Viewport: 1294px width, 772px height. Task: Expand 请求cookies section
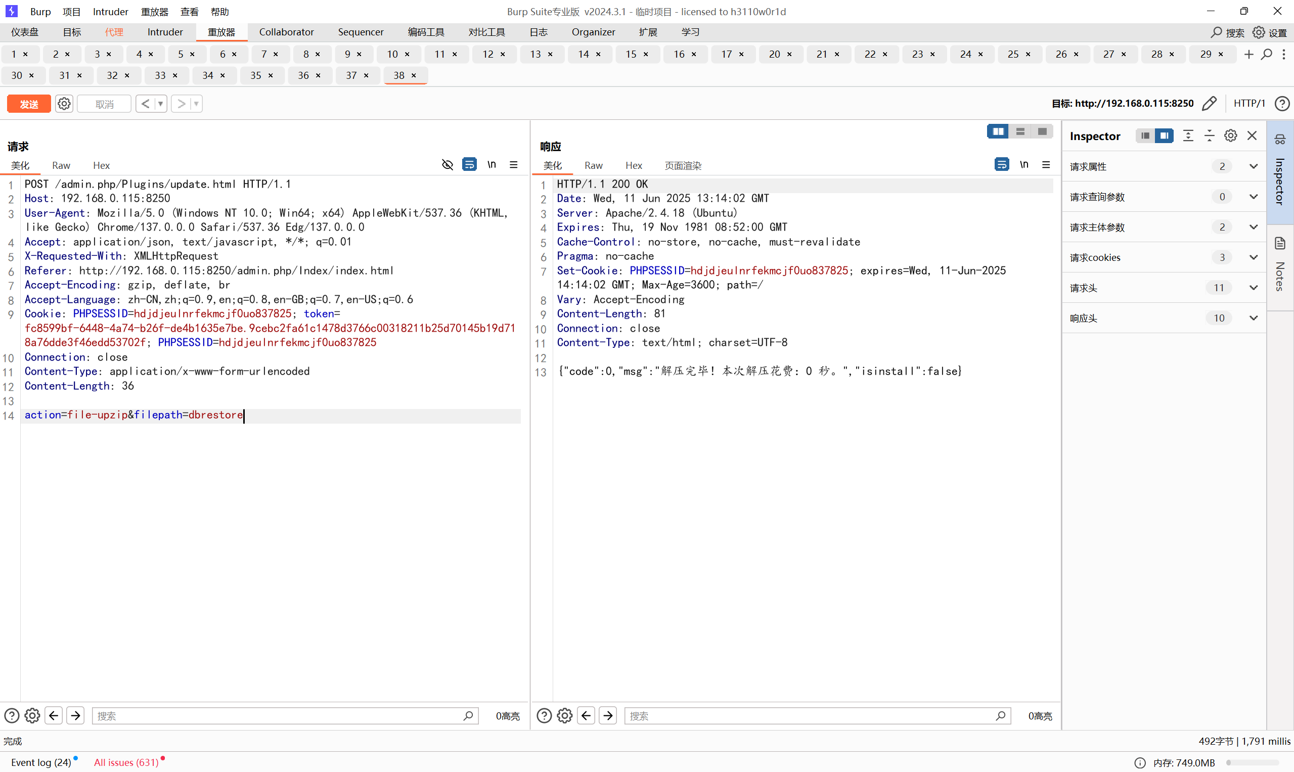(1164, 257)
